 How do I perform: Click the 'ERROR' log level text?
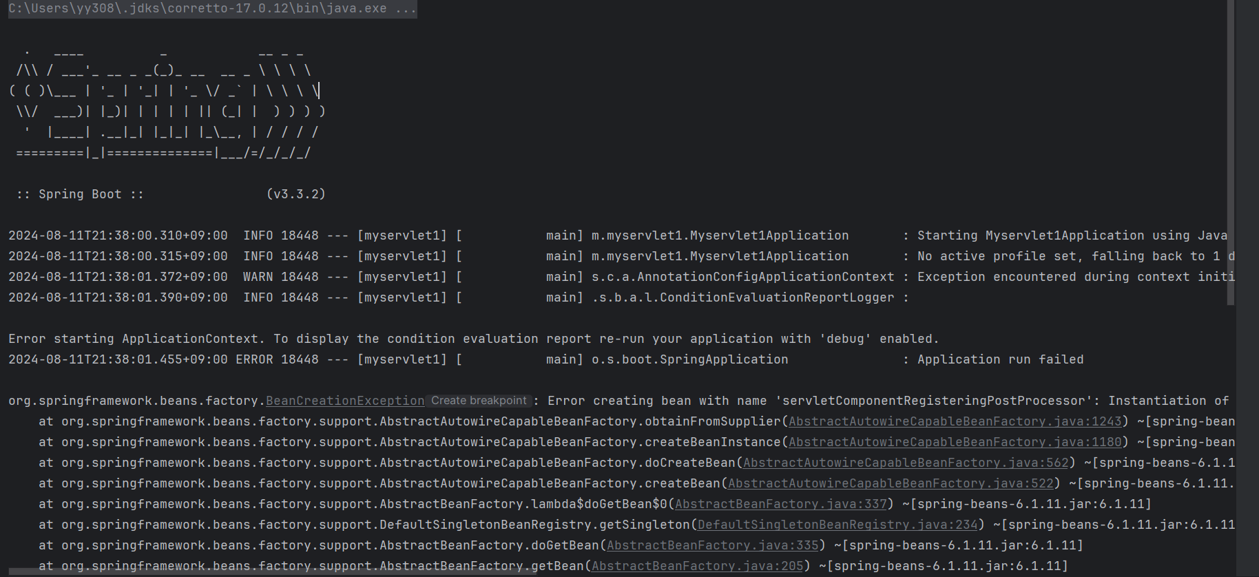coord(255,359)
